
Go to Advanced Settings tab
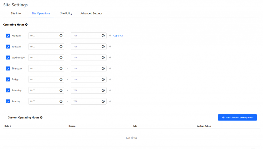tap(91, 13)
